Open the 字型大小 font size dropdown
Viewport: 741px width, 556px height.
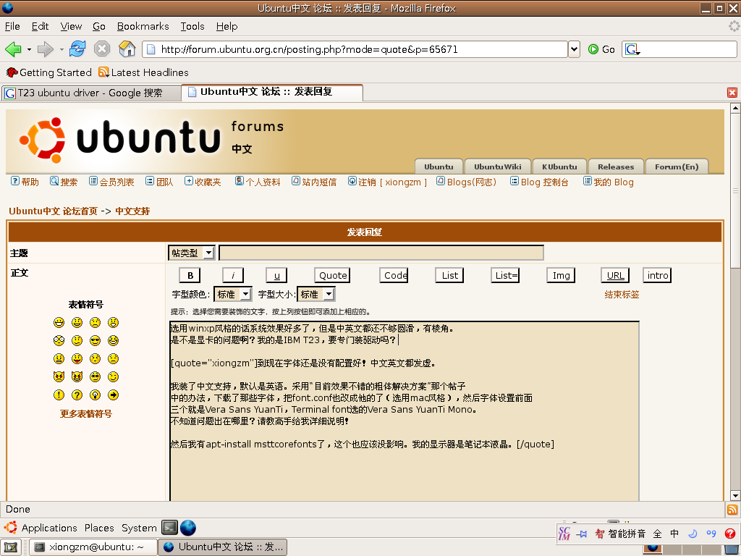(x=316, y=294)
